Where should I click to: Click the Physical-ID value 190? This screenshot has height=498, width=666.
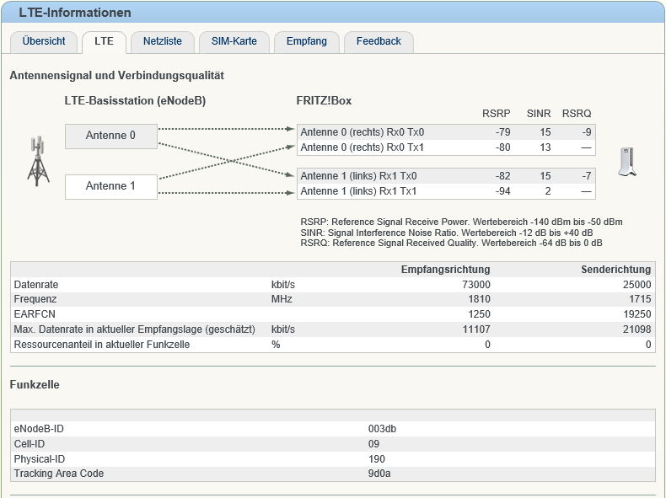377,459
